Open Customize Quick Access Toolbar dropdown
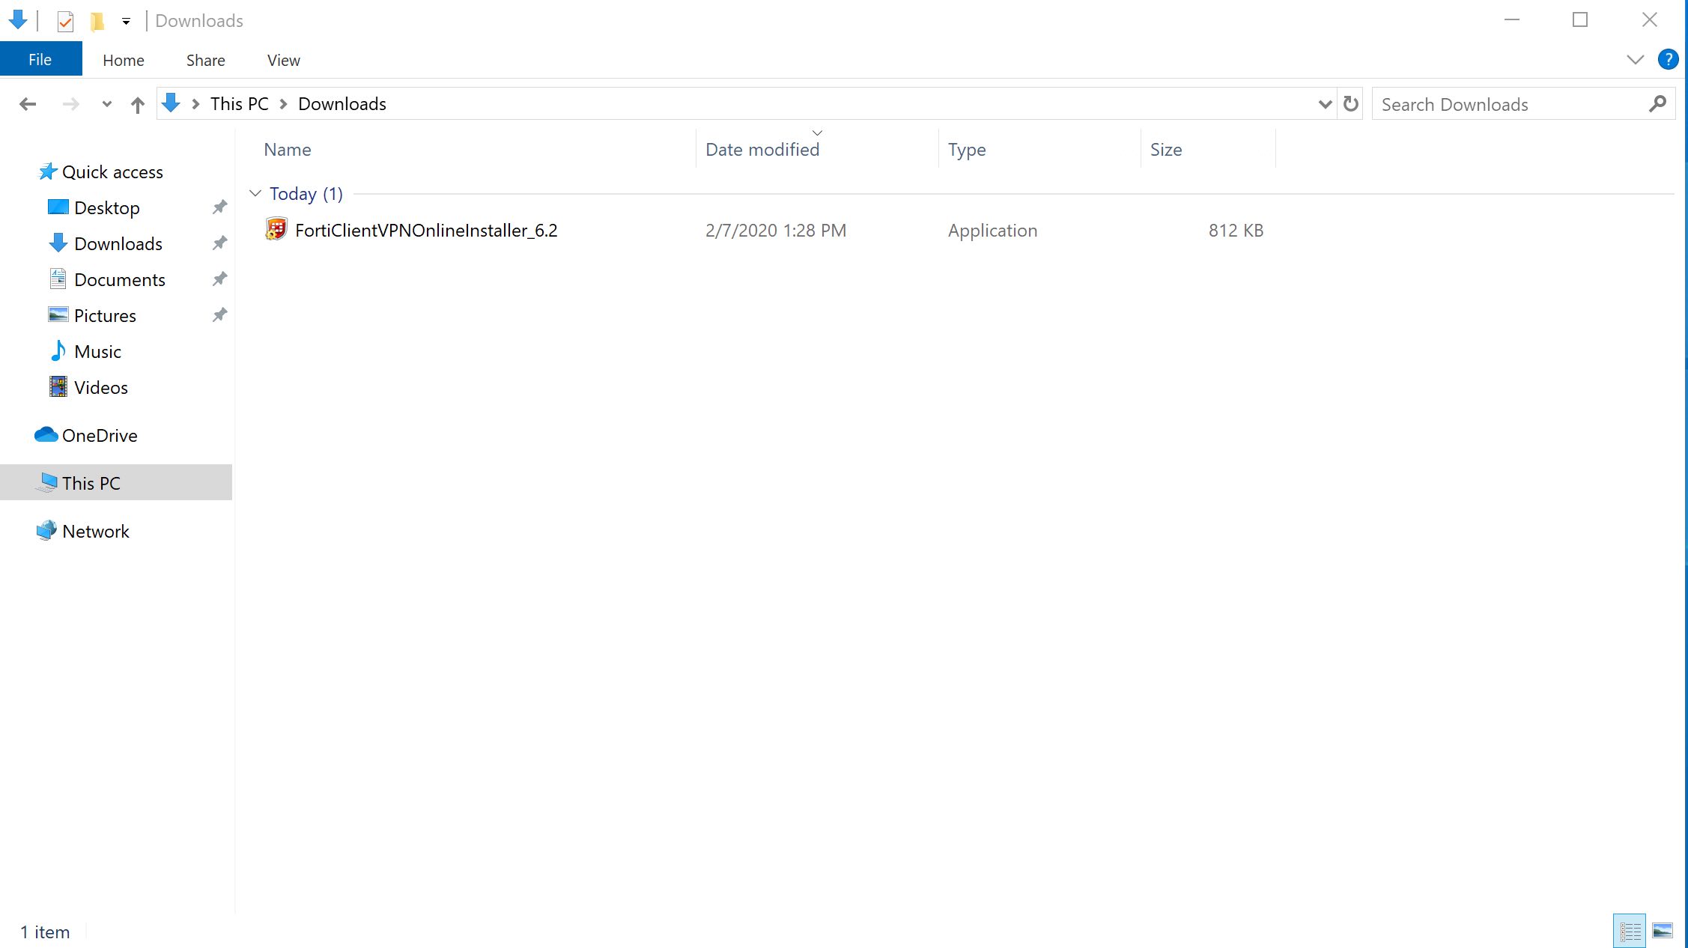Image resolution: width=1688 pixels, height=948 pixels. click(x=126, y=21)
